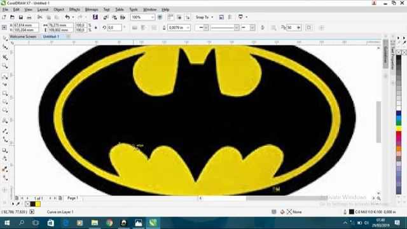Go to next page arrow in page navigator
This screenshot has width=407, height=229.
50,198
